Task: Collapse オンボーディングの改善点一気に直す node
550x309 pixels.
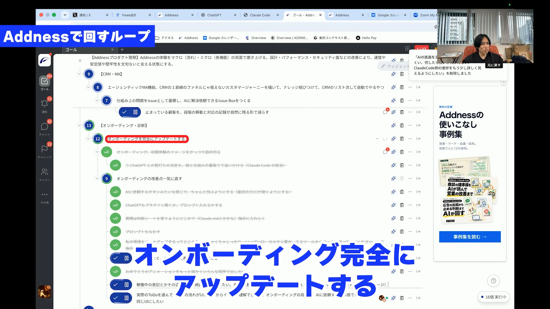Action: point(97,179)
